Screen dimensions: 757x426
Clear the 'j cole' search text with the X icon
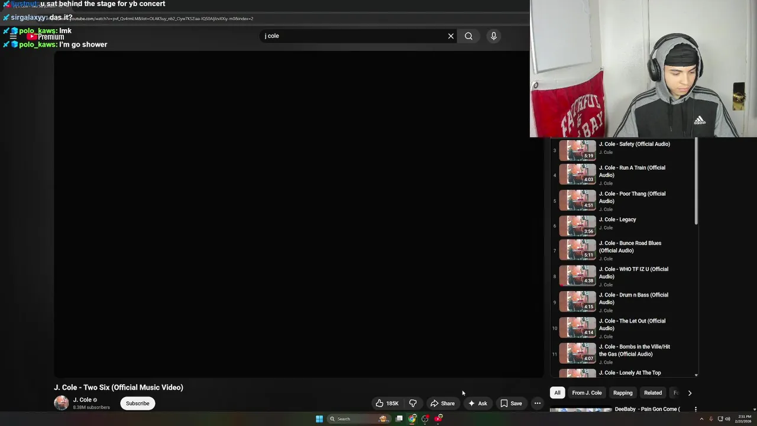pyautogui.click(x=451, y=36)
